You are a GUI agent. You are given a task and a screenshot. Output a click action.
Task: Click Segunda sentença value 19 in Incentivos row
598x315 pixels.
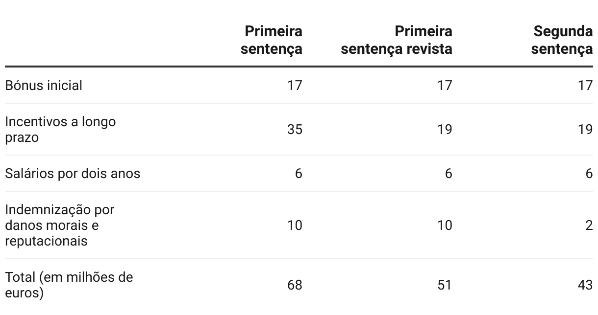point(585,130)
